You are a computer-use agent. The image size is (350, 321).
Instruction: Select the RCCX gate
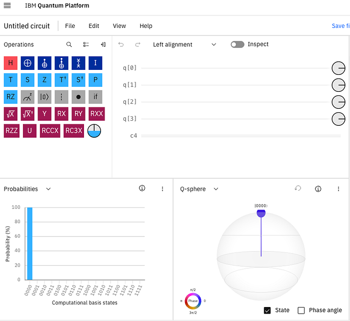pyautogui.click(x=50, y=131)
